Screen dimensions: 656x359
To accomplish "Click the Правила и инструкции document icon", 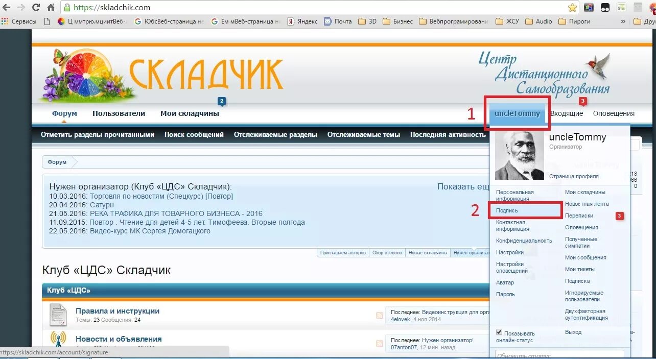I will [58, 315].
